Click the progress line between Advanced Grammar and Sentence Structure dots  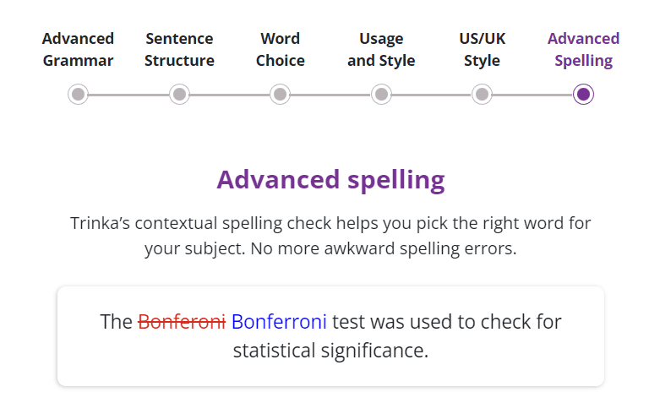coord(128,95)
